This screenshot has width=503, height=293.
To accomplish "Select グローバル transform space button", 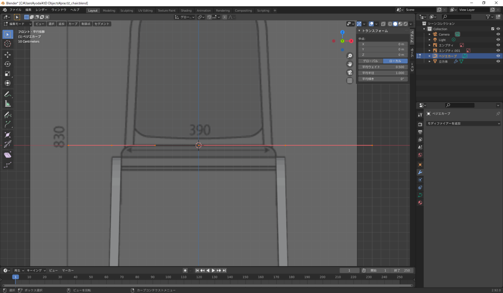I will click(370, 61).
